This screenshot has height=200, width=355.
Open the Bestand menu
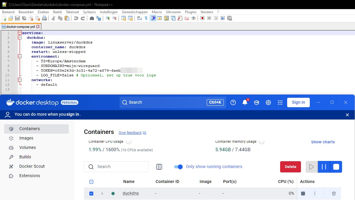click(x=8, y=12)
